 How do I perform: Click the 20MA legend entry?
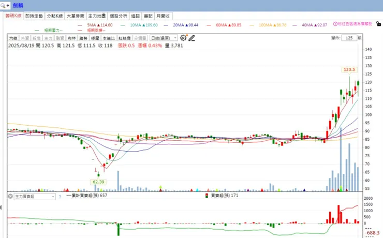click(181, 25)
